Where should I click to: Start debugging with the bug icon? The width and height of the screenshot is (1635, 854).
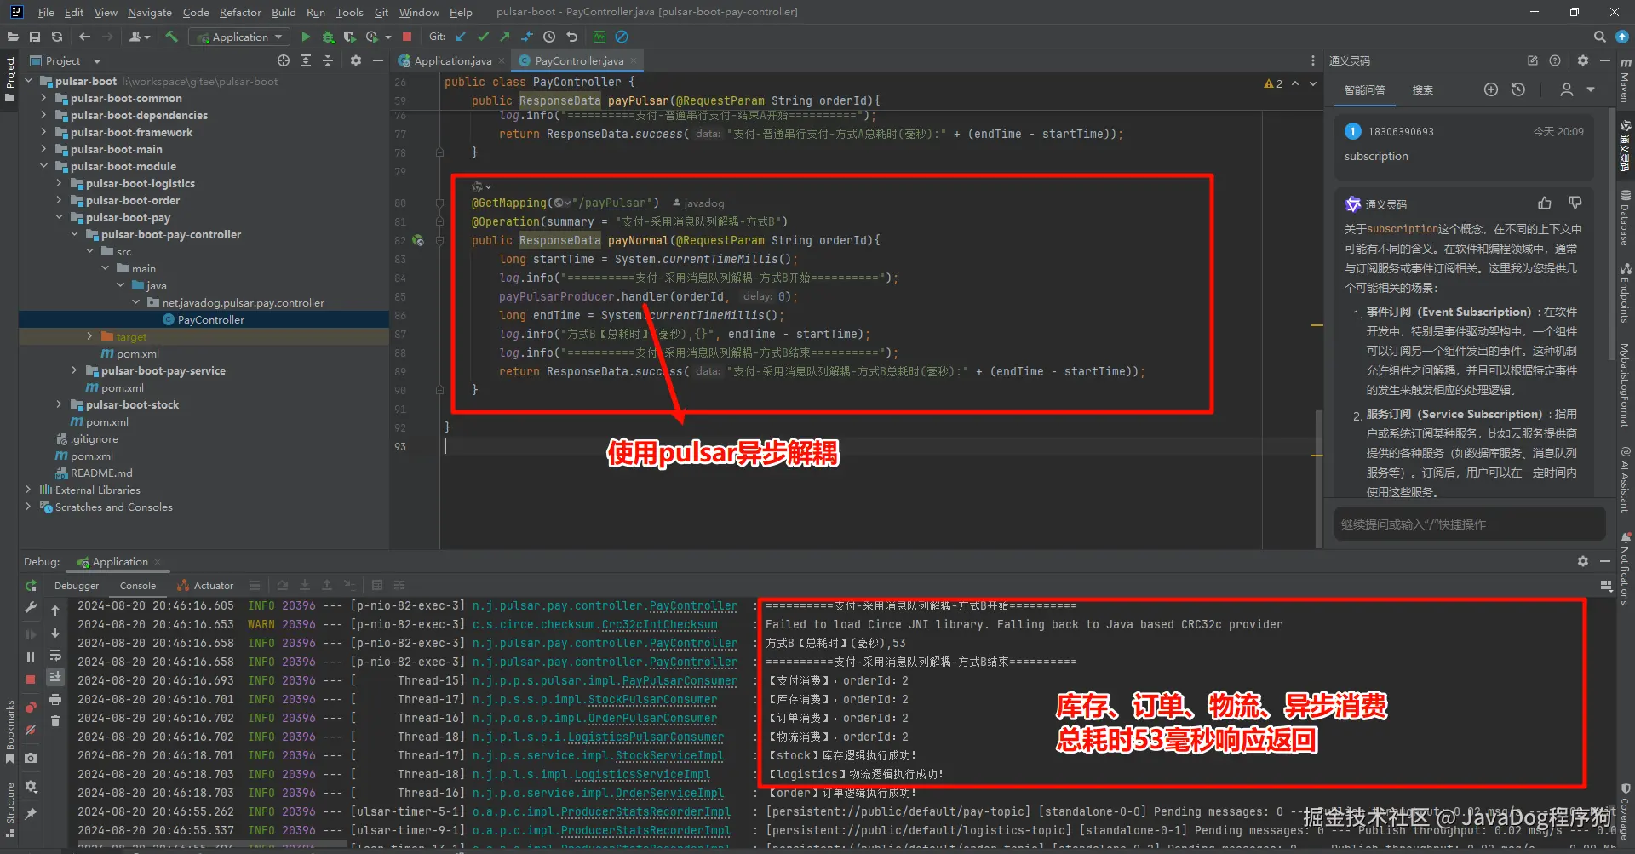328,37
